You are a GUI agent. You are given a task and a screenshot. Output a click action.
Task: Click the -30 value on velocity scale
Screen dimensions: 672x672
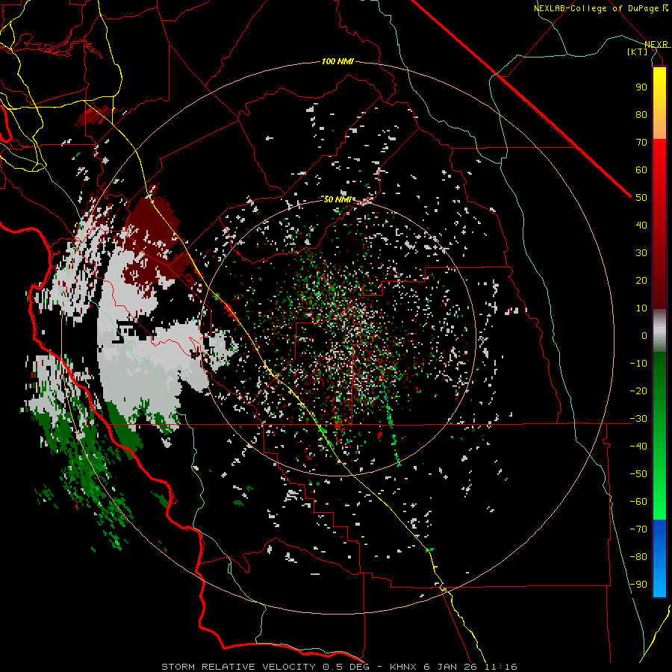point(638,419)
